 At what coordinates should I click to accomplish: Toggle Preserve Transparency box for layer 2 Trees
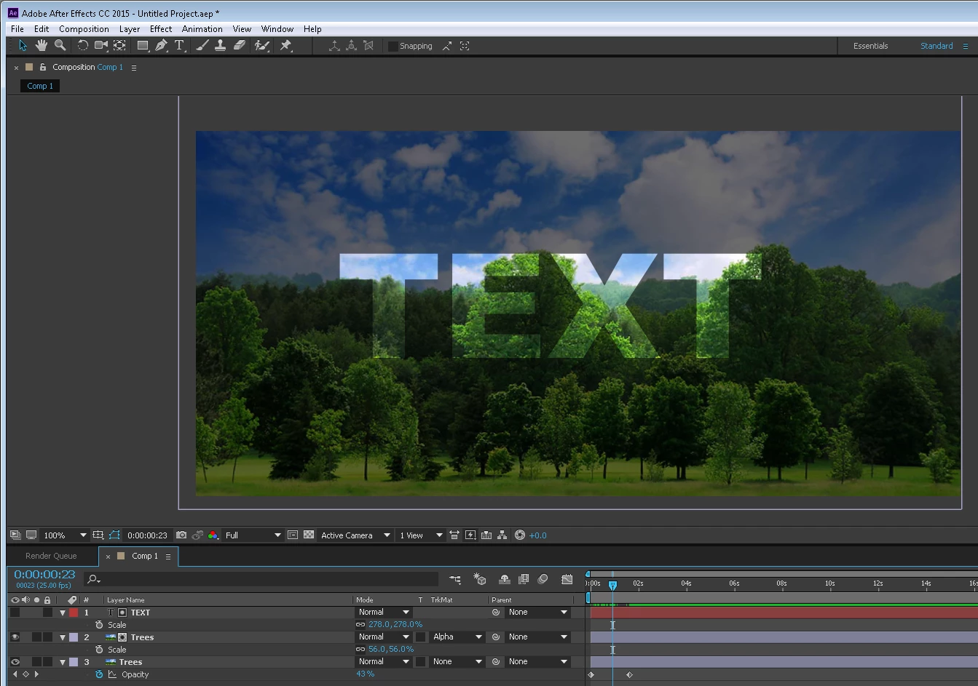pyautogui.click(x=420, y=637)
